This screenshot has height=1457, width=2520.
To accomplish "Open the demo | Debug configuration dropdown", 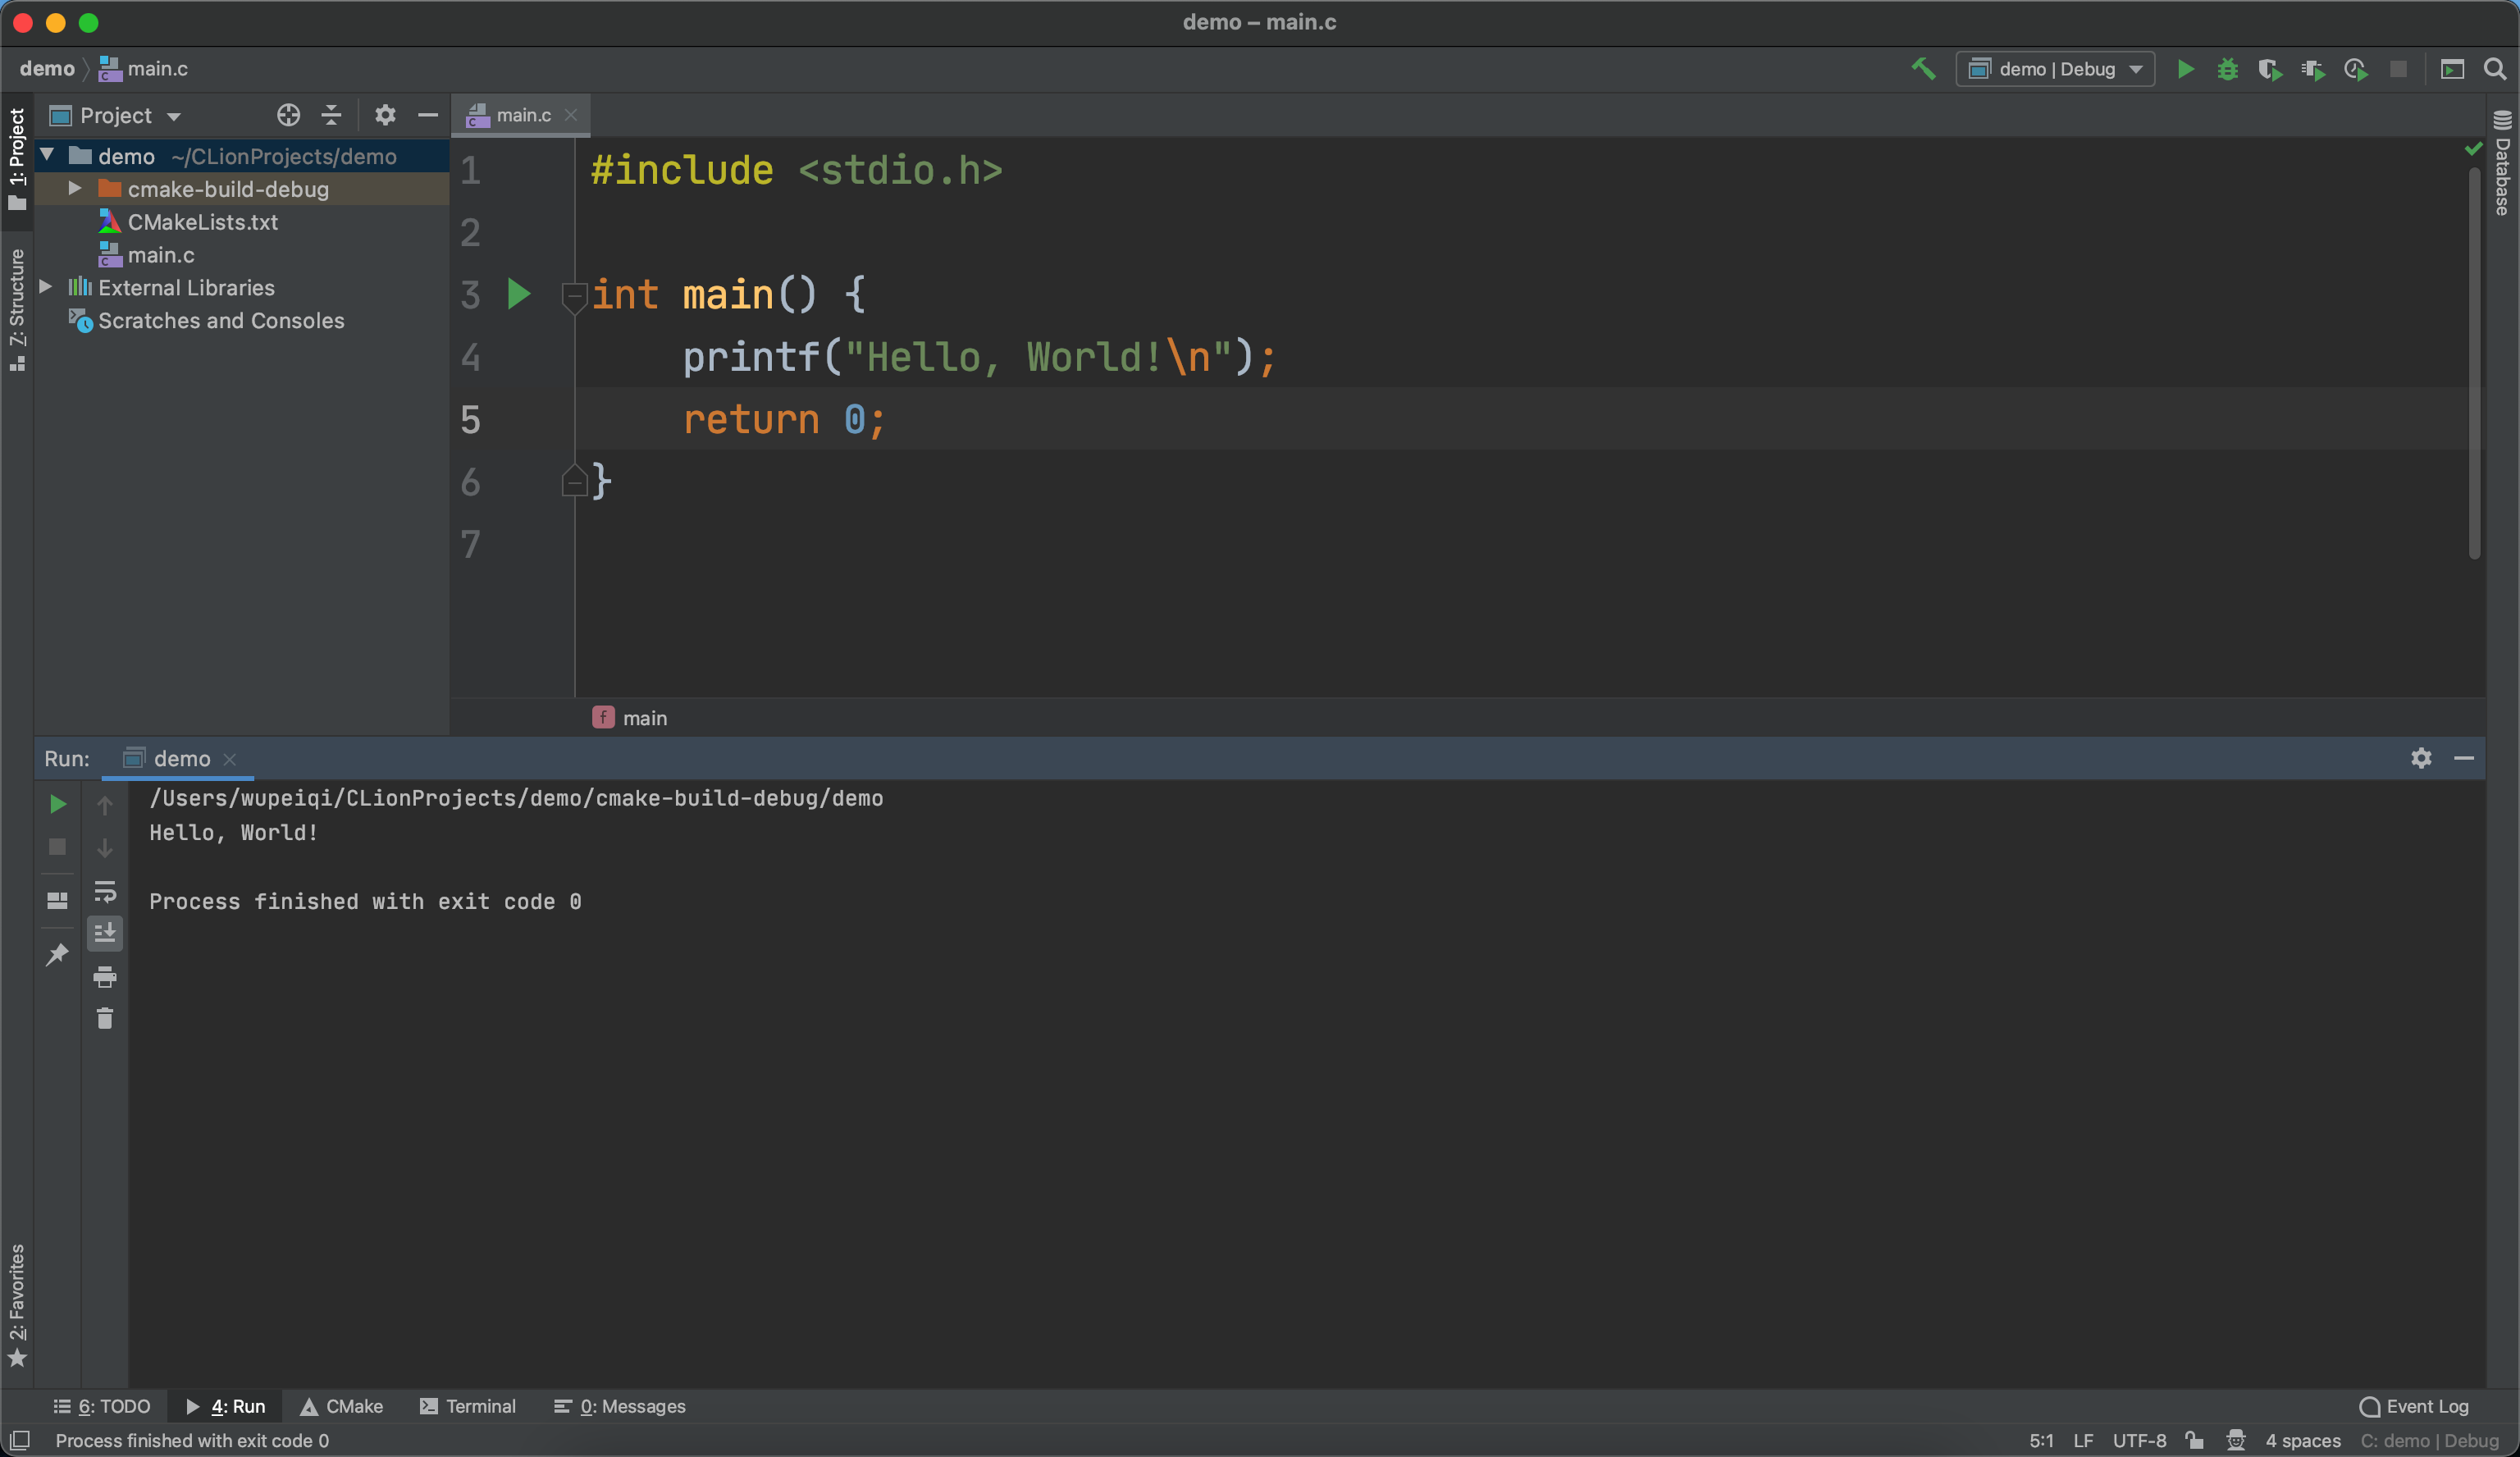I will click(x=2055, y=69).
